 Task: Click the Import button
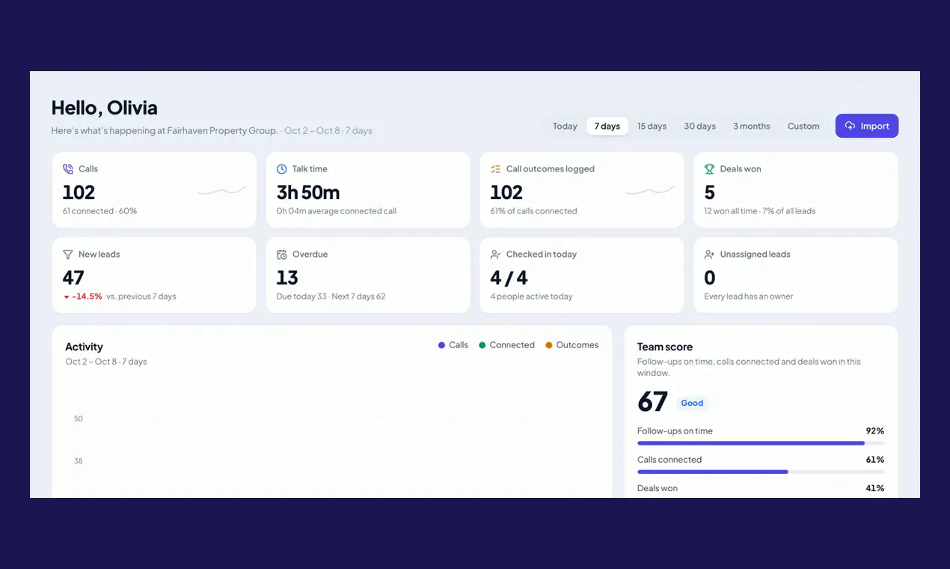(867, 126)
